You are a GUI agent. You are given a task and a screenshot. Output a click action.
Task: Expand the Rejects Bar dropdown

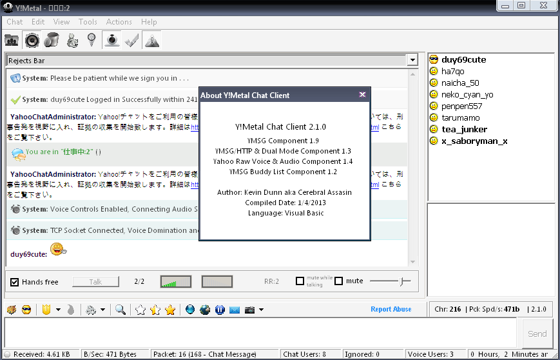(x=412, y=61)
